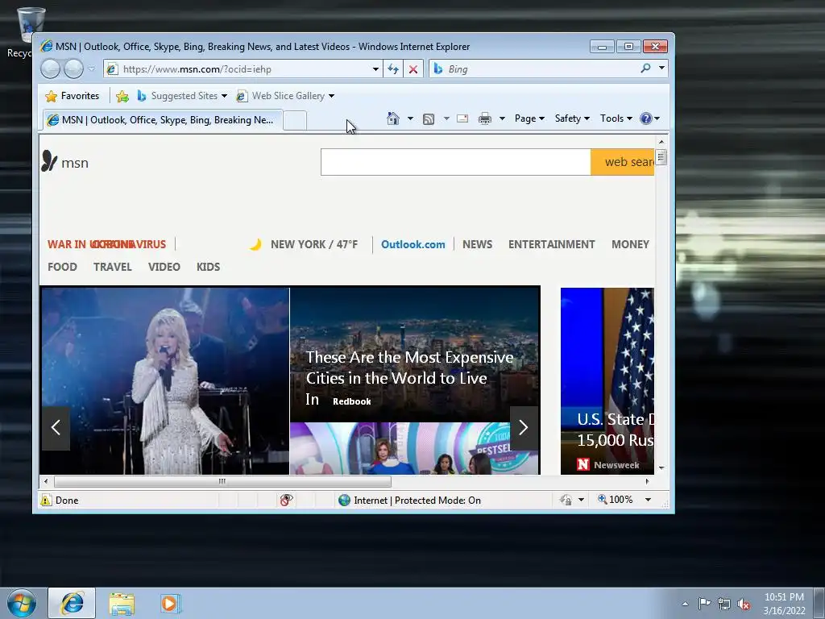Click the Back navigation button
This screenshot has height=619, width=825.
[51, 69]
